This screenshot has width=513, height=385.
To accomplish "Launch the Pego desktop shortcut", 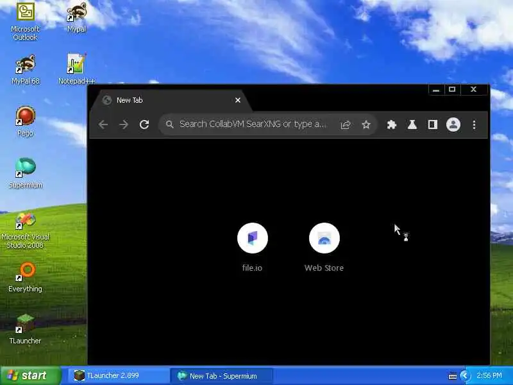I will click(25, 121).
